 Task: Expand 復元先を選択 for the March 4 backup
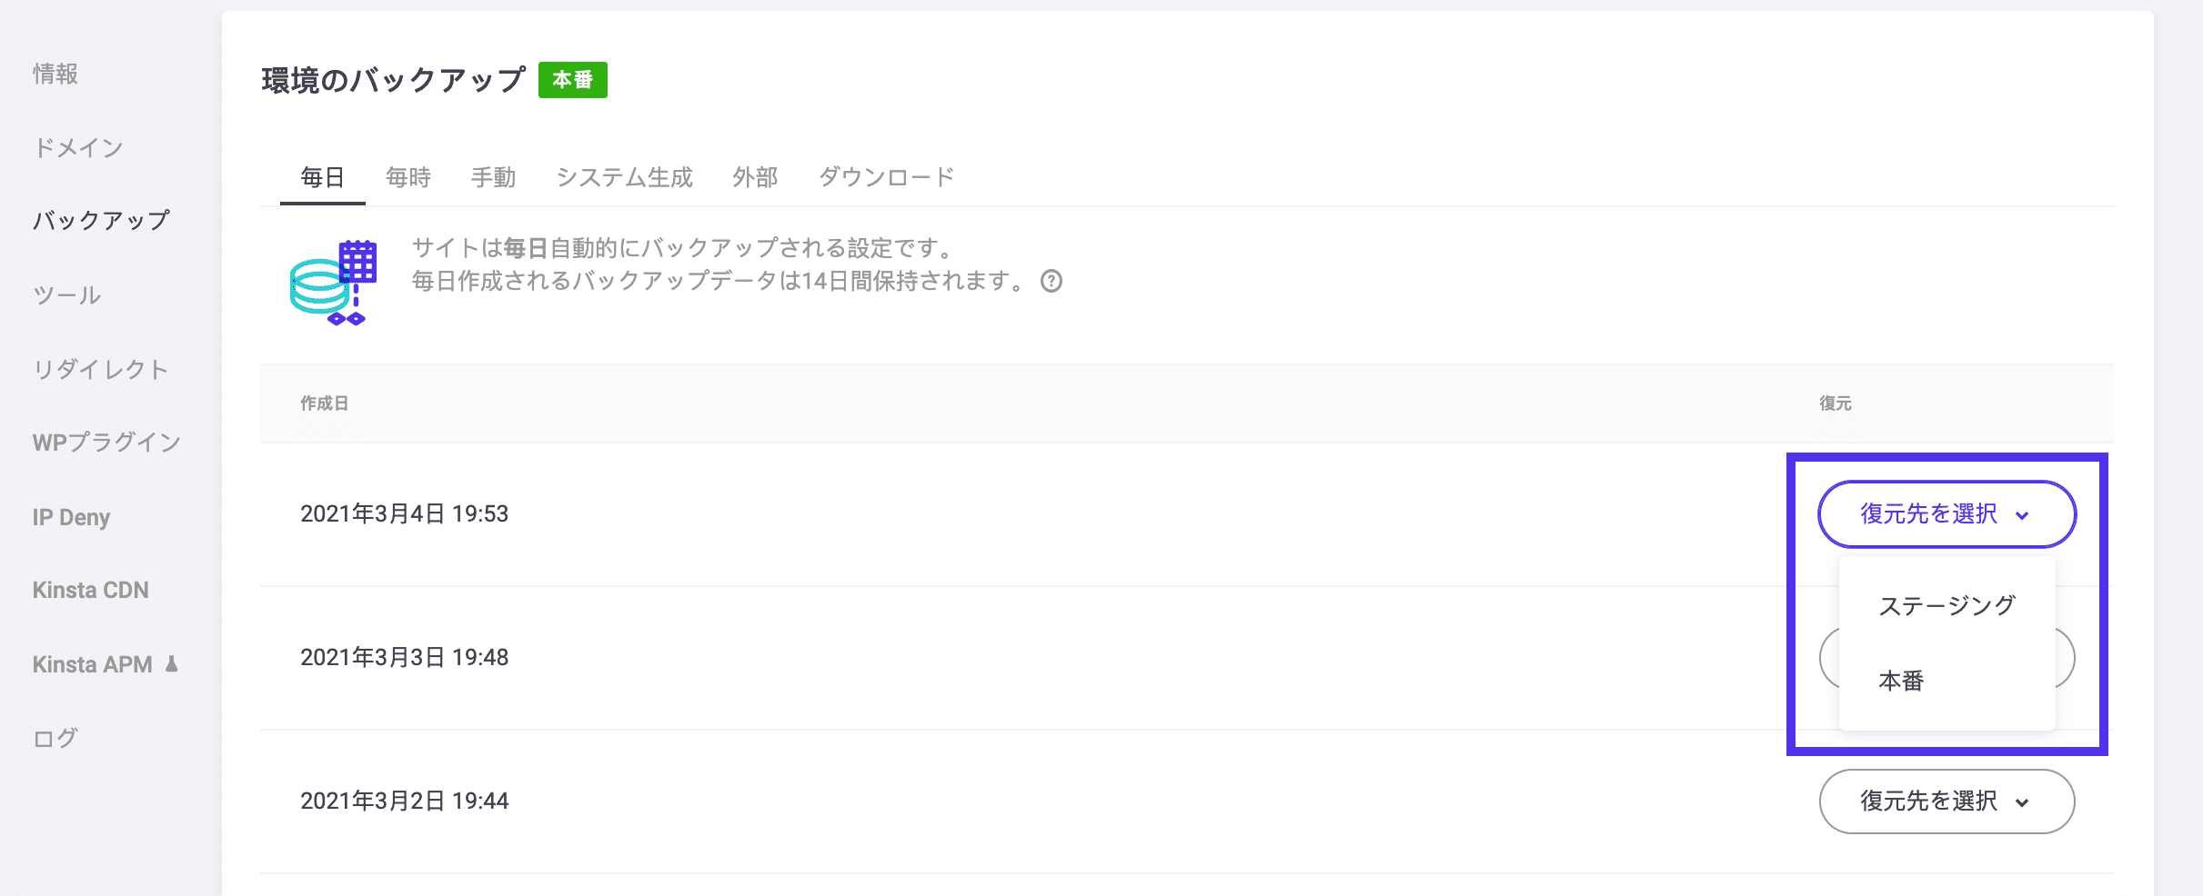coord(1946,513)
